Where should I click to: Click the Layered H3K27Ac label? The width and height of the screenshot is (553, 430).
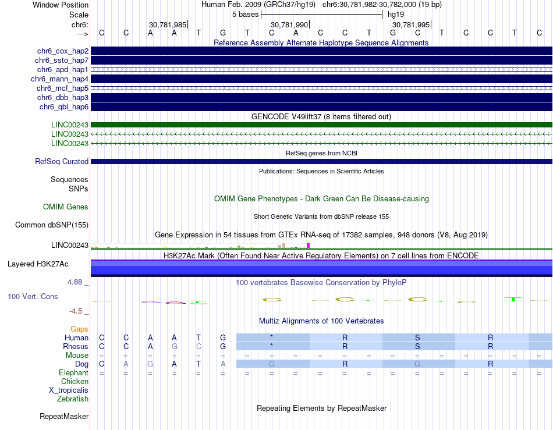pyautogui.click(x=38, y=264)
